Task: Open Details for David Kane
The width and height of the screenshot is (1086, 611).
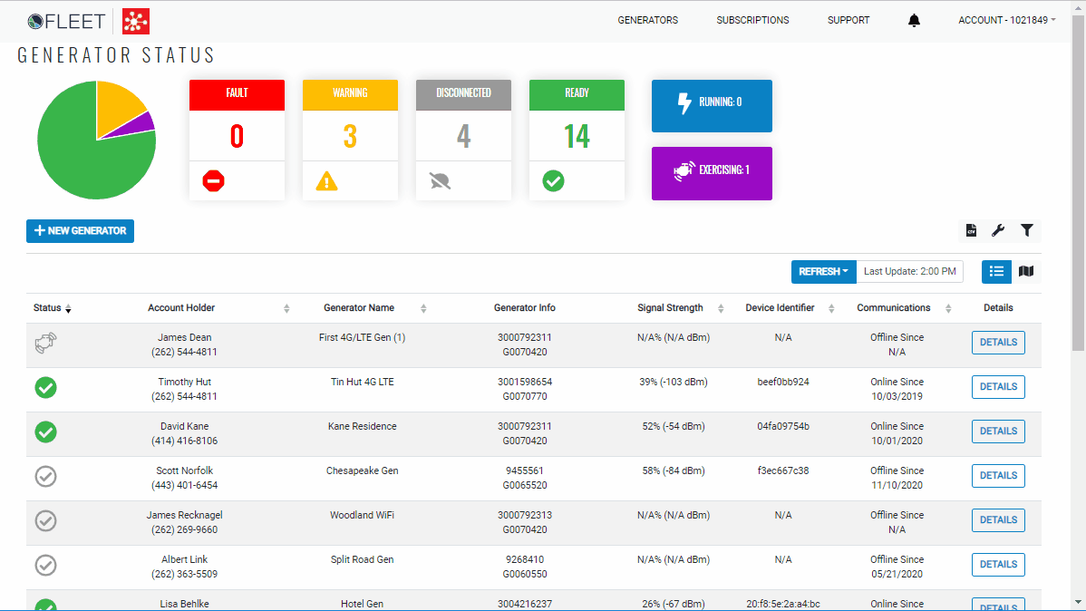Action: click(x=998, y=432)
